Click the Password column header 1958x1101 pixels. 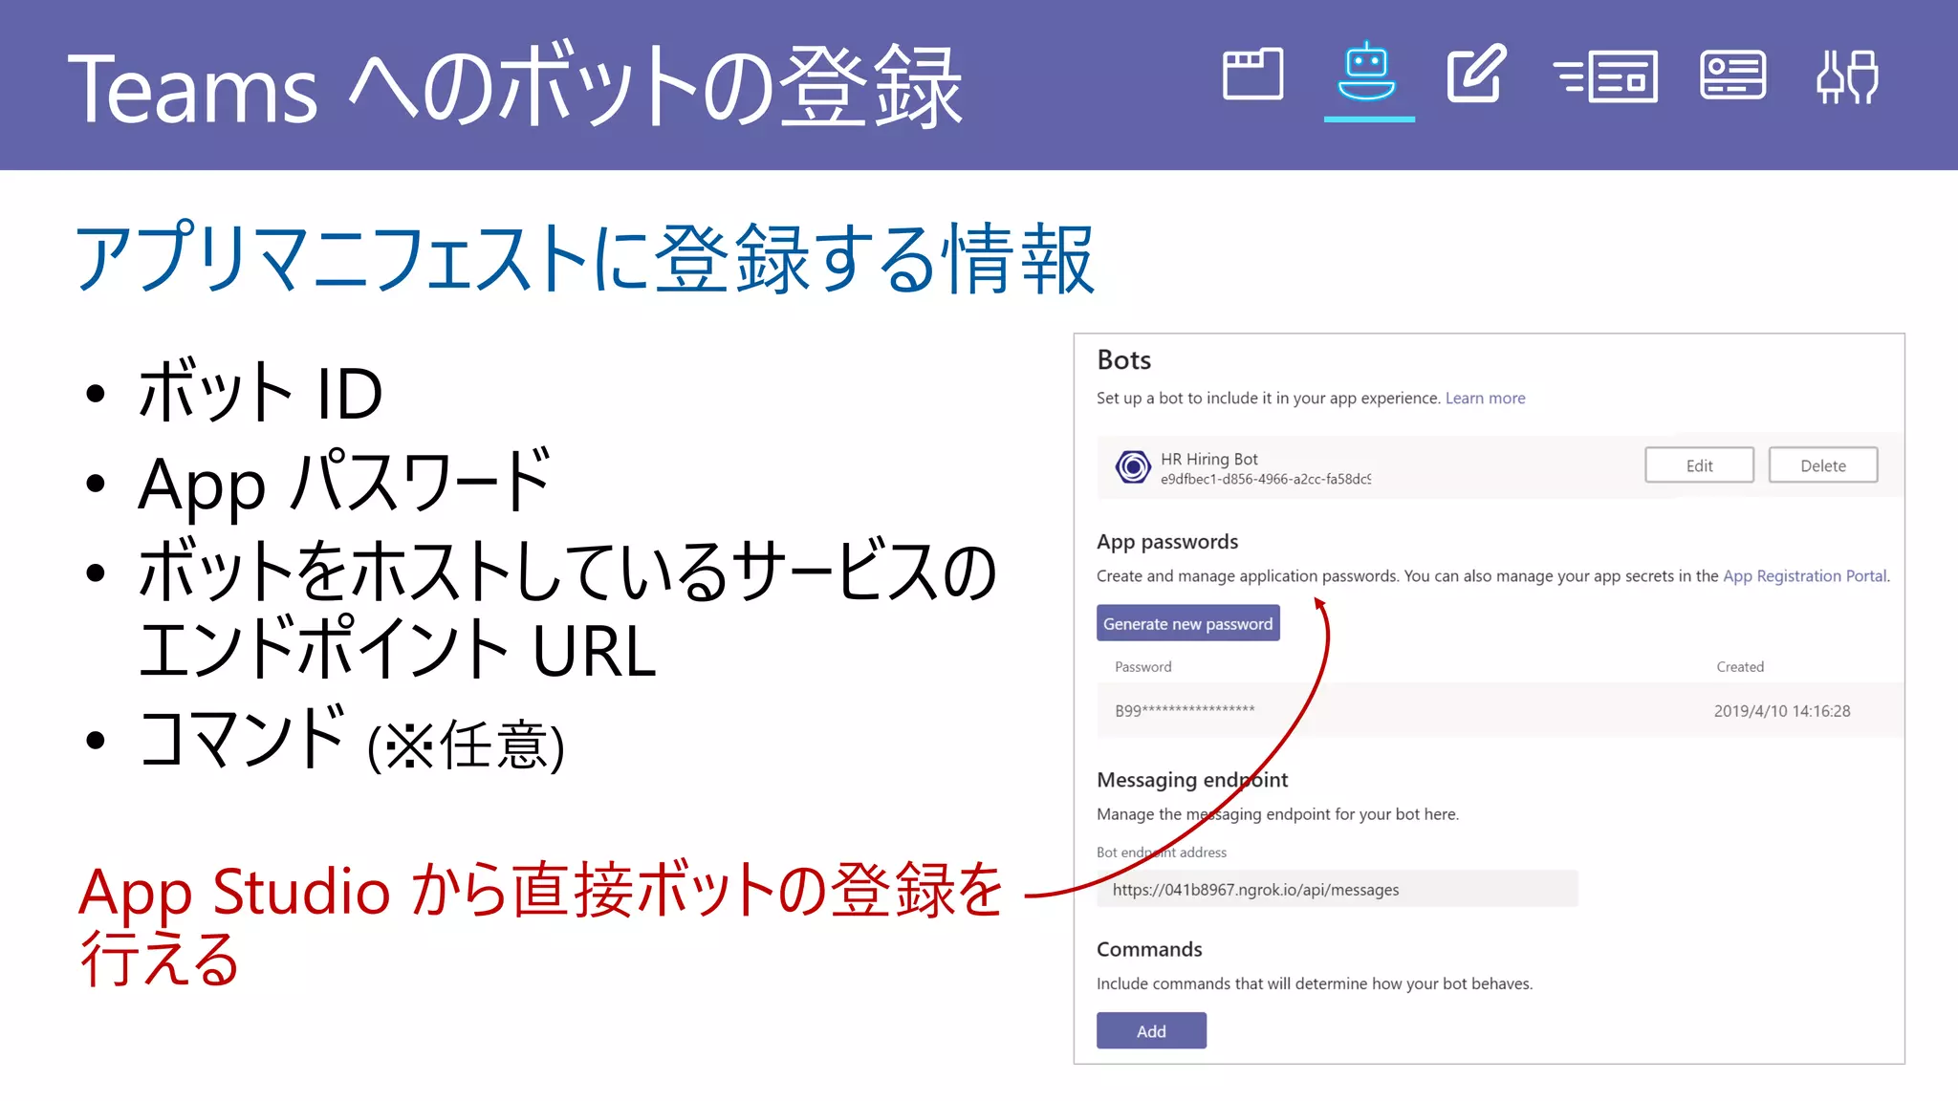pos(1142,666)
